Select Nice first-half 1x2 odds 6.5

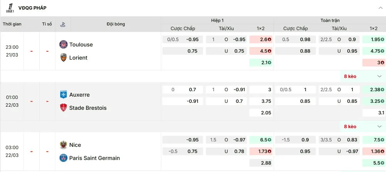261,140
